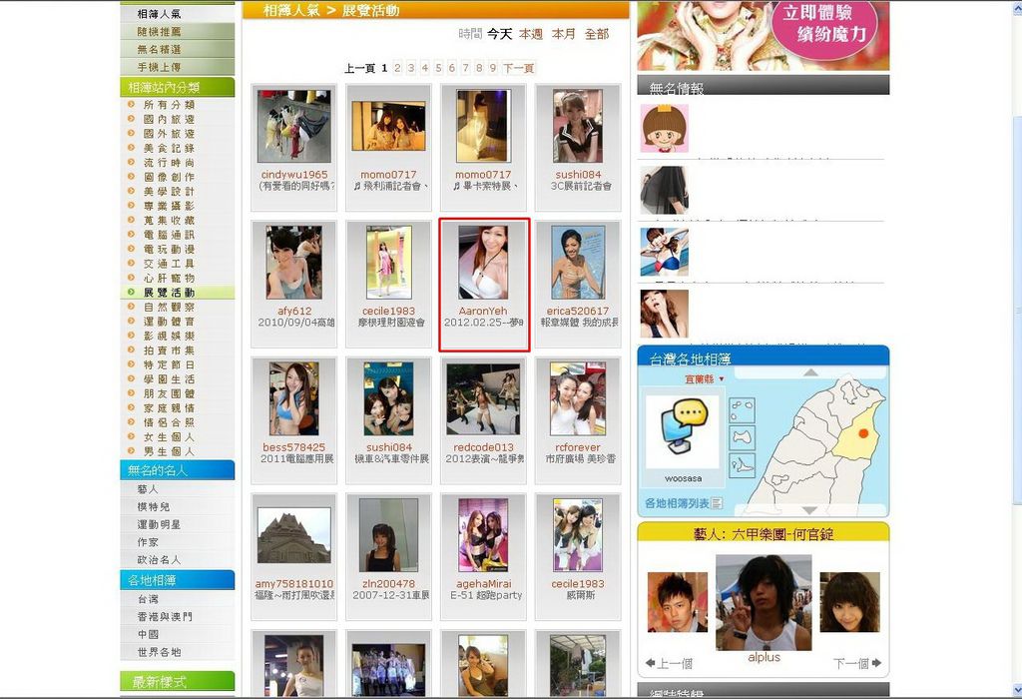The height and width of the screenshot is (699, 1022).
Task: Click the 下一頁 next page link
Action: click(x=519, y=68)
